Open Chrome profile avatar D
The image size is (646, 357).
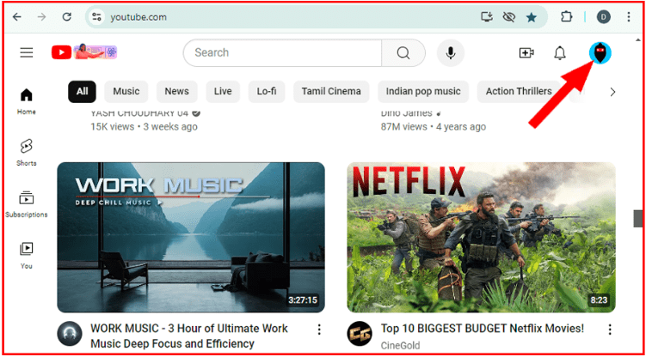pos(604,17)
